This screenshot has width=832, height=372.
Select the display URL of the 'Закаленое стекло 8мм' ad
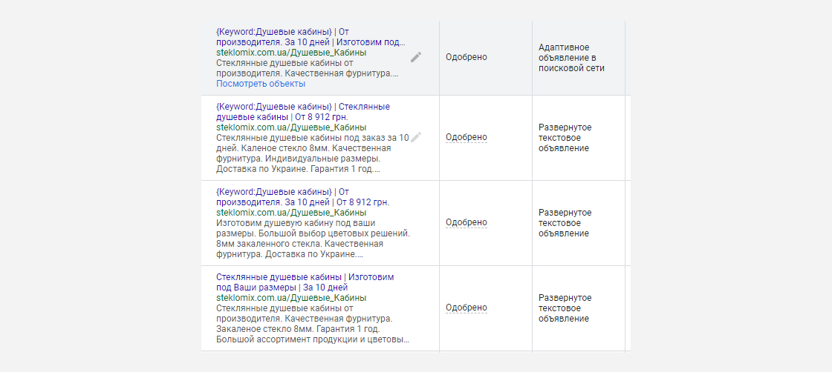tap(291, 297)
